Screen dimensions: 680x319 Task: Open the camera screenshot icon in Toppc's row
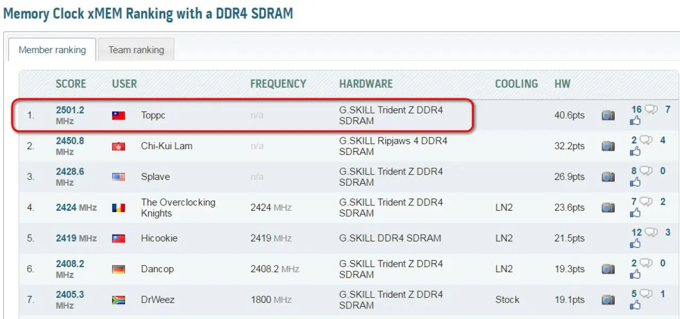pyautogui.click(x=608, y=116)
